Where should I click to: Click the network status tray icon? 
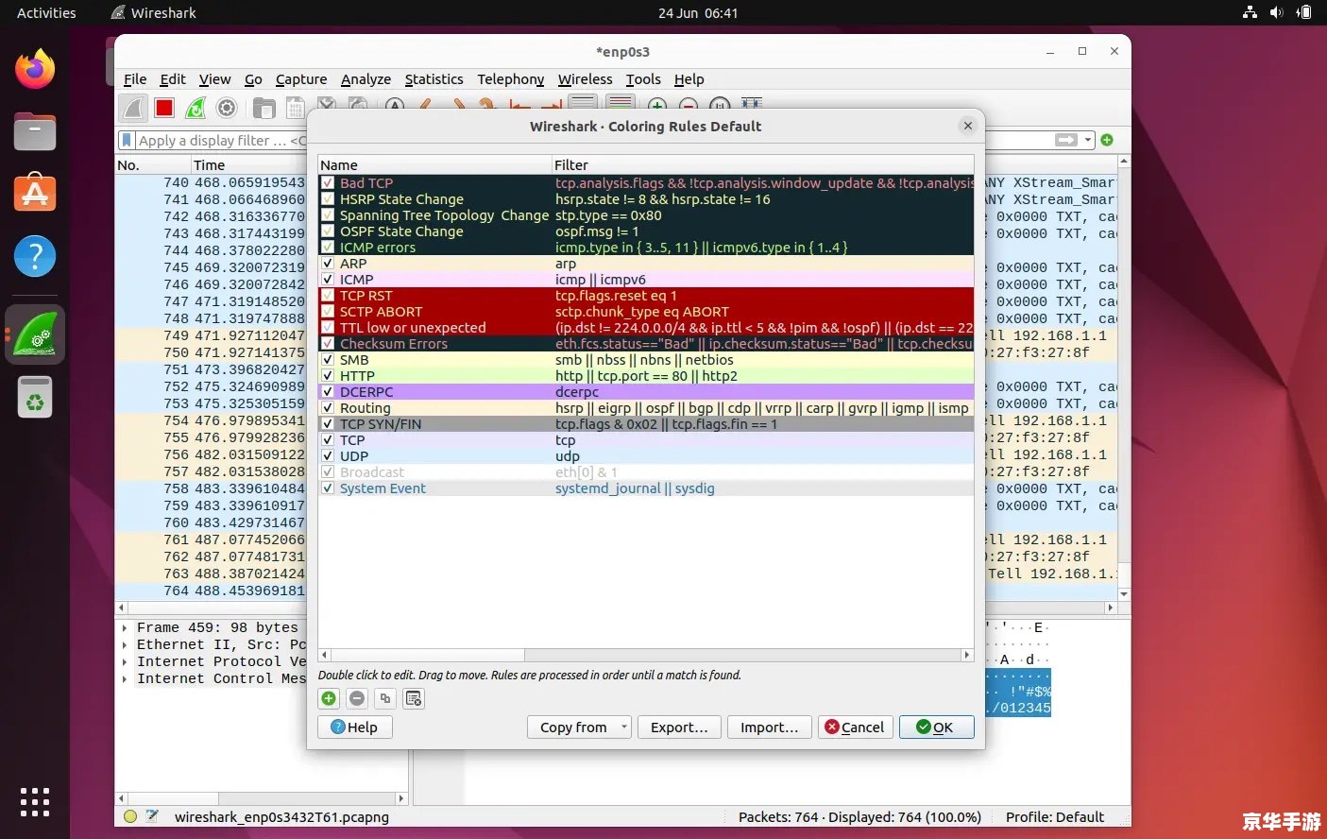(1250, 12)
